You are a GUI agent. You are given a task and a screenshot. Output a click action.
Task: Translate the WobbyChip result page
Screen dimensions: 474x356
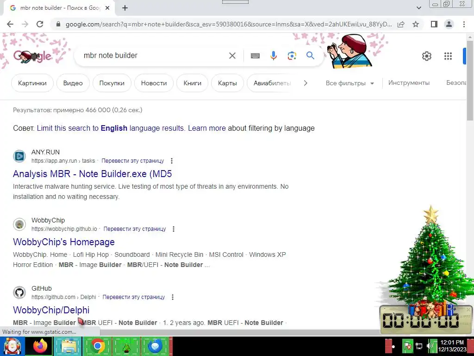135,229
